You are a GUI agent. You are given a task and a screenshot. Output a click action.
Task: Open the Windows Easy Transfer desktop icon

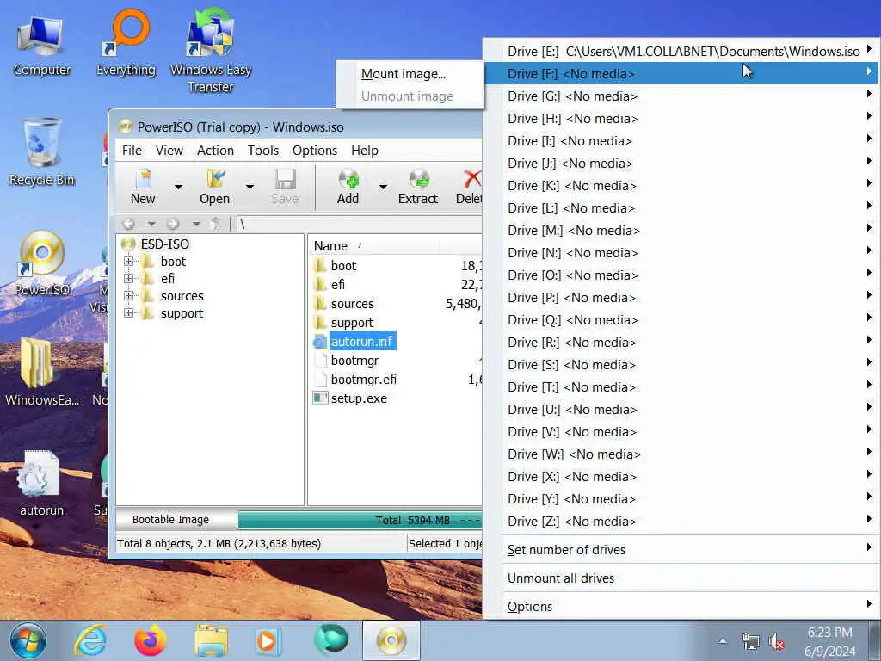[211, 51]
